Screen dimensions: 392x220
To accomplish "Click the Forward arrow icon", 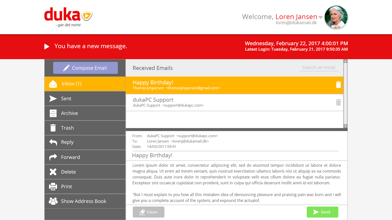I will click(x=53, y=157).
